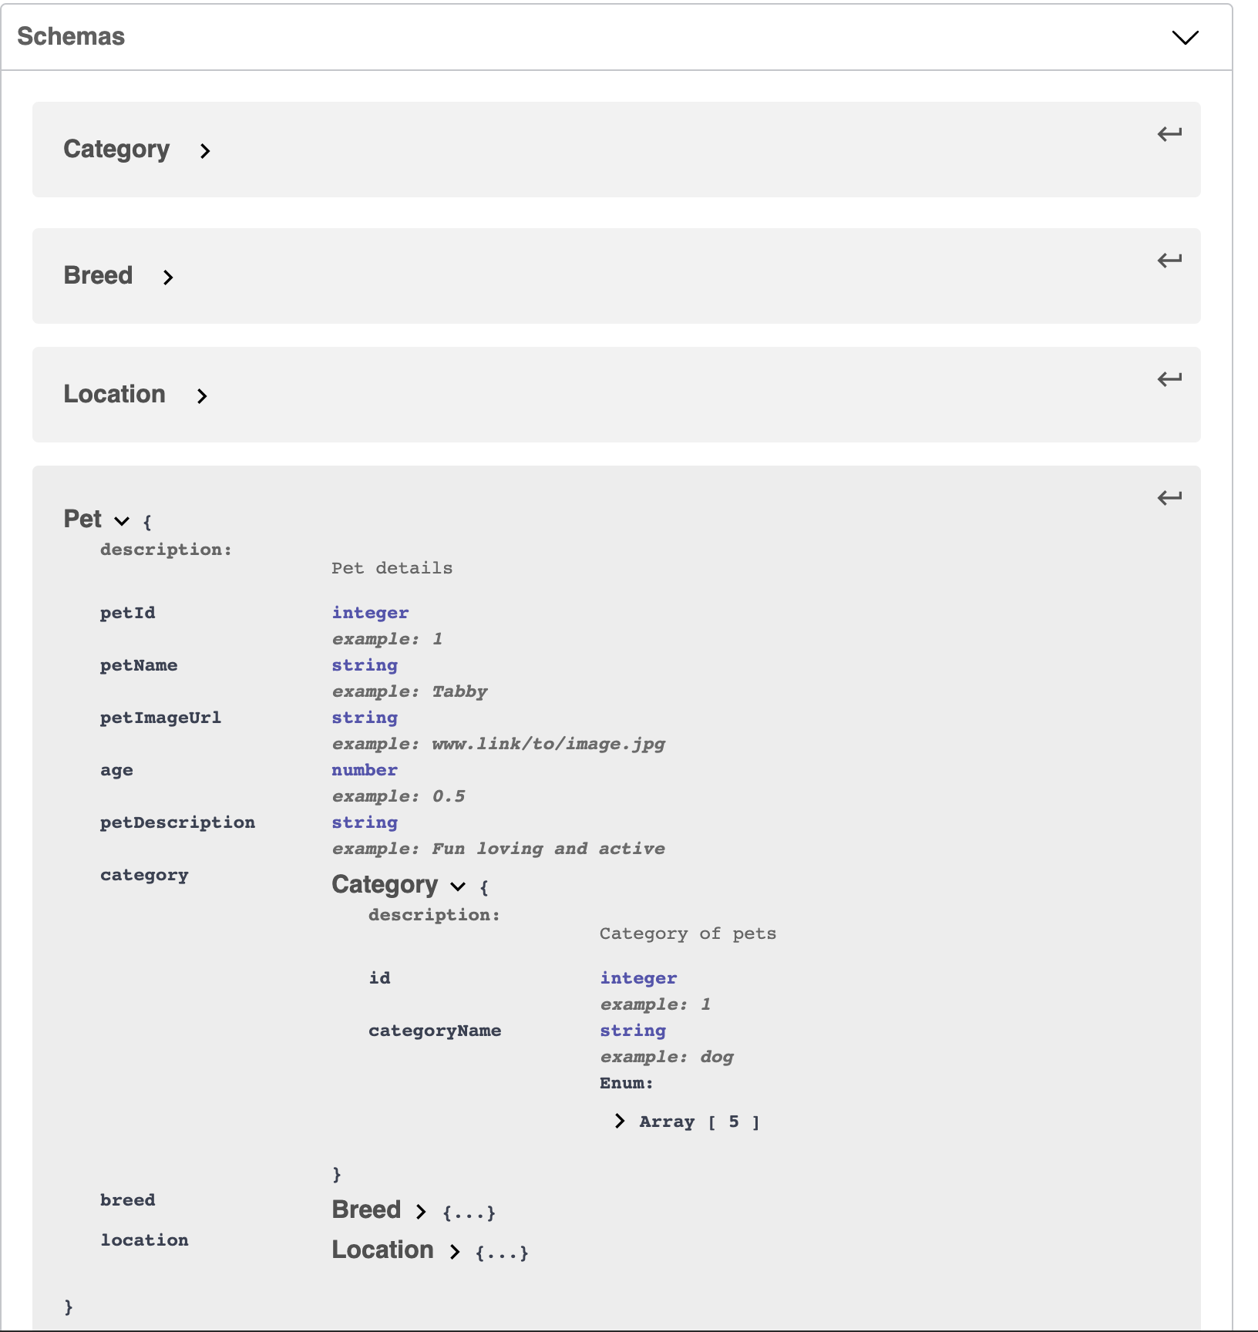This screenshot has height=1332, width=1258.
Task: Click the nested Breed {...} placeholder
Action: [469, 1213]
